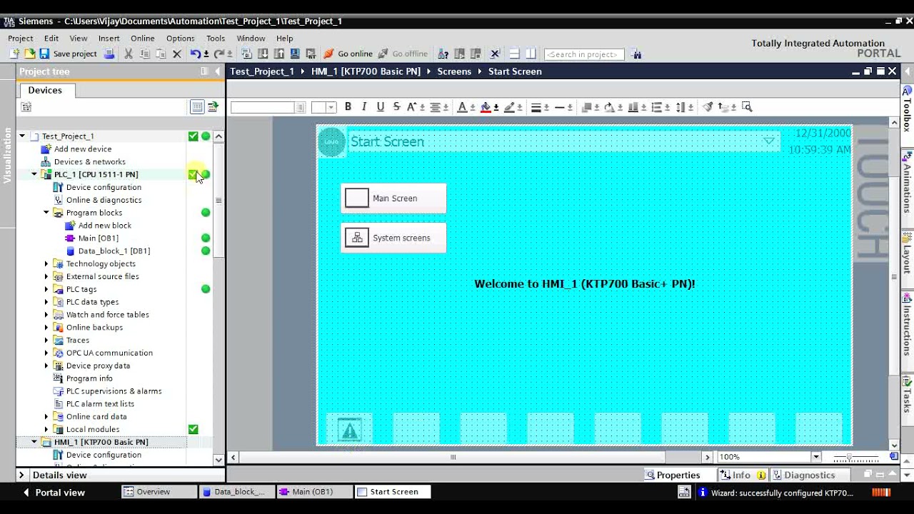Viewport: 914px width, 514px height.
Task: Click the Redo arrow icon
Action: coord(219,54)
